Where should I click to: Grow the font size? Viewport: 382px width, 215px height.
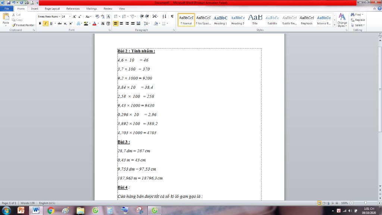(75, 16)
